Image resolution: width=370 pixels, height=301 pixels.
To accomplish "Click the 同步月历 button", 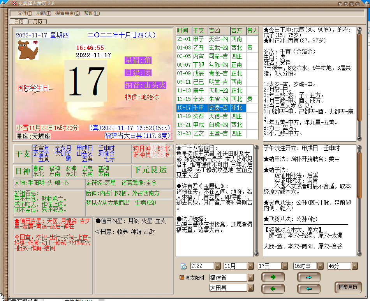I will (x=348, y=287).
